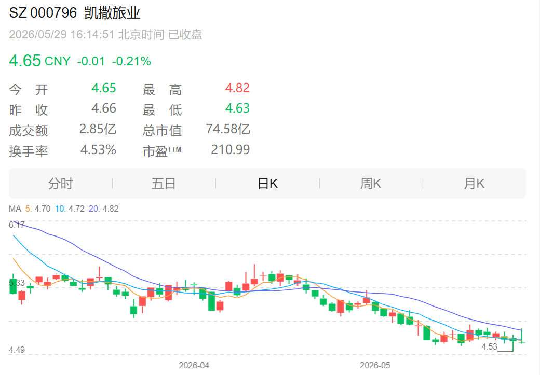The image size is (540, 375).
Task: Switch to the 五日 chart tab
Action: tap(164, 184)
